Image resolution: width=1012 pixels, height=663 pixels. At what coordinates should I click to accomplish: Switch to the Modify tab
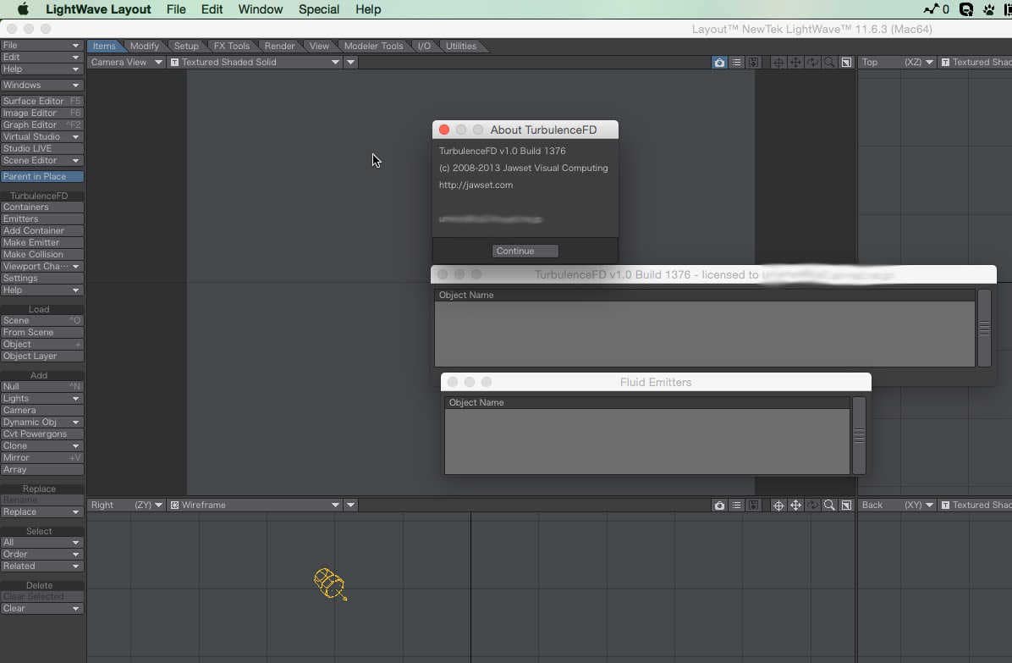pos(145,47)
